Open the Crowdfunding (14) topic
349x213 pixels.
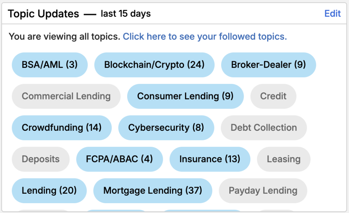click(62, 128)
